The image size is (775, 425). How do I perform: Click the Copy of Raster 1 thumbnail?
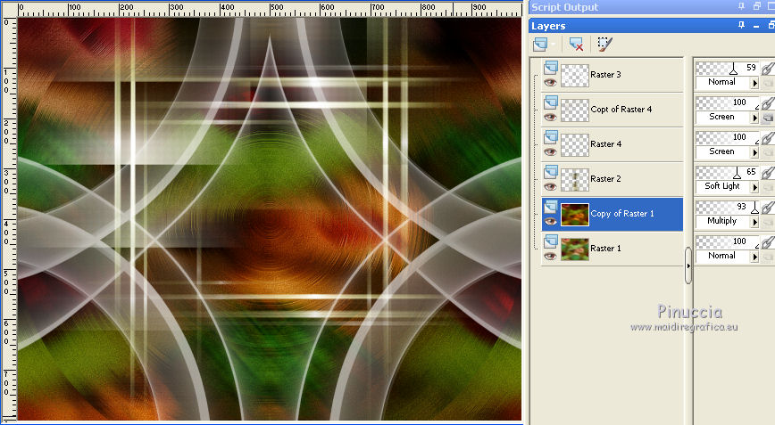[575, 215]
